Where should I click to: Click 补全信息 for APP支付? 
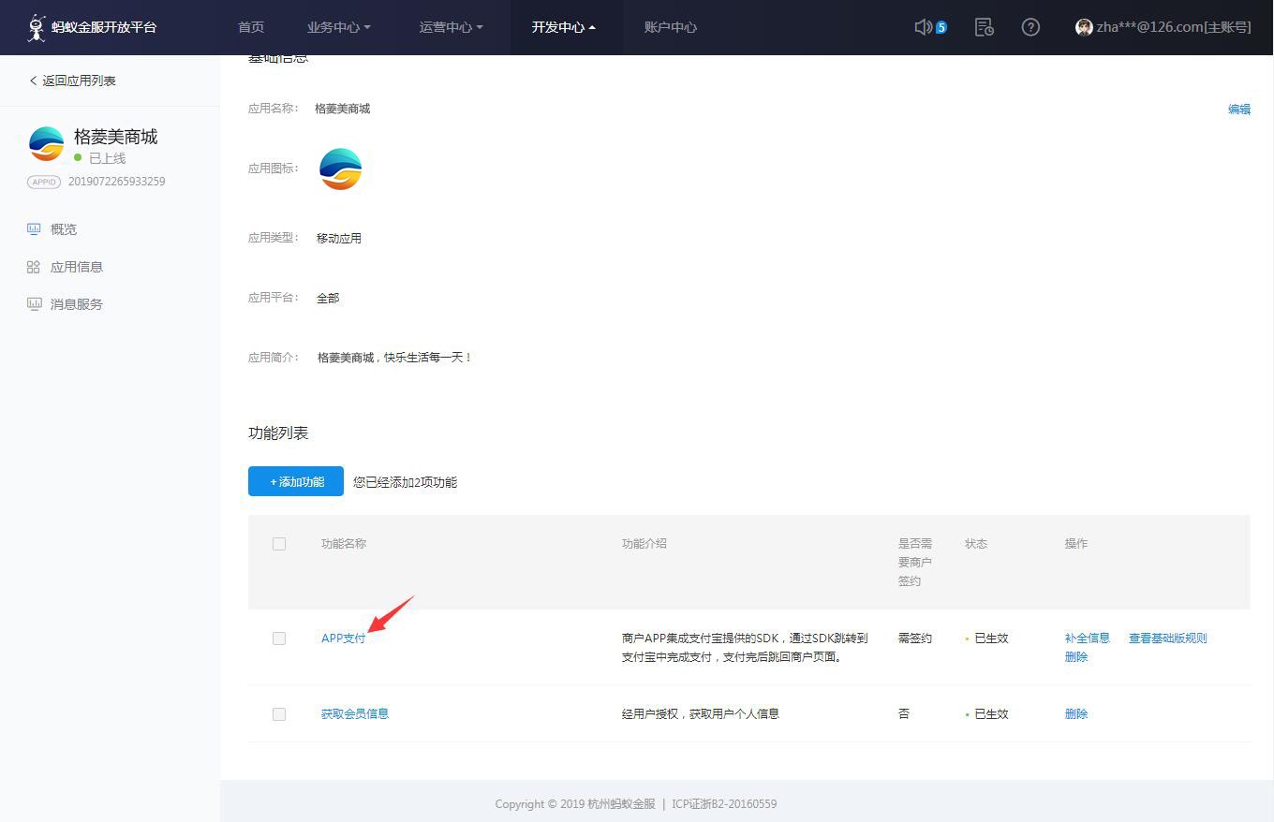coord(1088,639)
